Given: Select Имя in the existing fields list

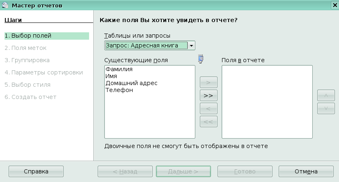Looking at the screenshot, I should coord(111,76).
